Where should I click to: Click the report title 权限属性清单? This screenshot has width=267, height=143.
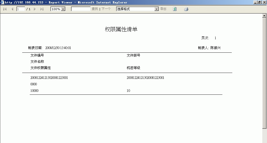click(121, 29)
